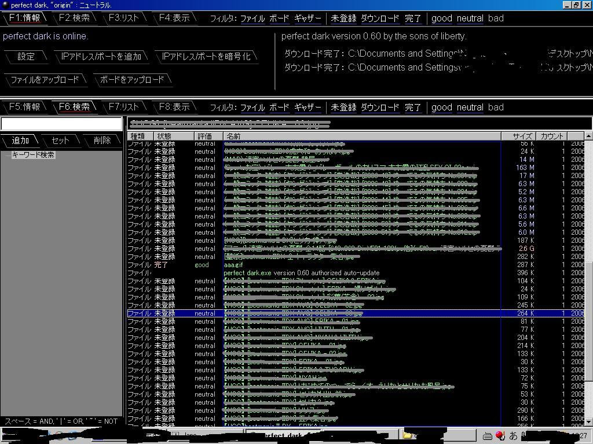Select the キーワード検索 tree node
The image size is (593, 444).
(33, 155)
